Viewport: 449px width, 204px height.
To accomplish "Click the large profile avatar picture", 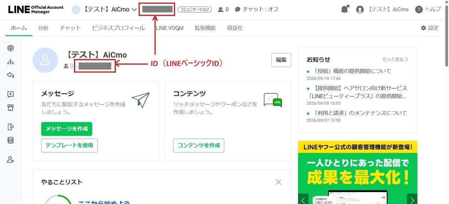I will (45, 60).
